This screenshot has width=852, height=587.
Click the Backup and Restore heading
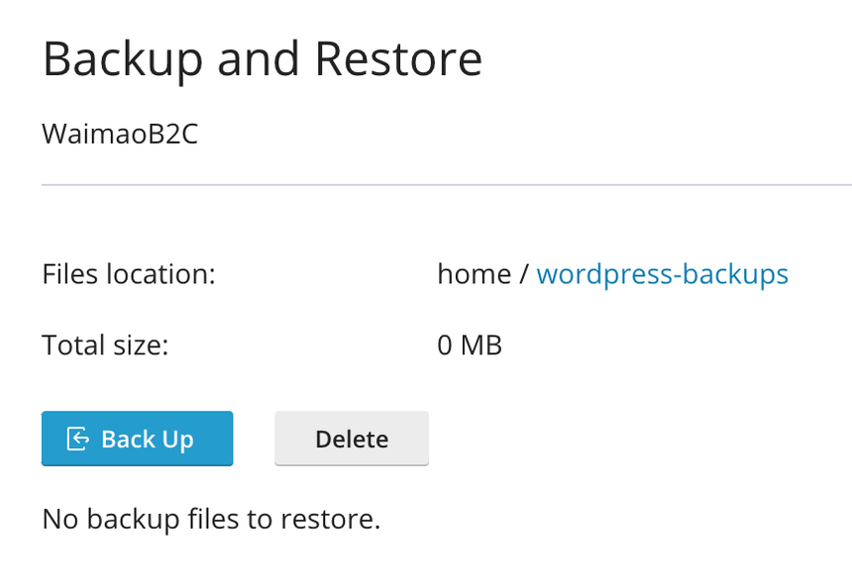[x=262, y=58]
